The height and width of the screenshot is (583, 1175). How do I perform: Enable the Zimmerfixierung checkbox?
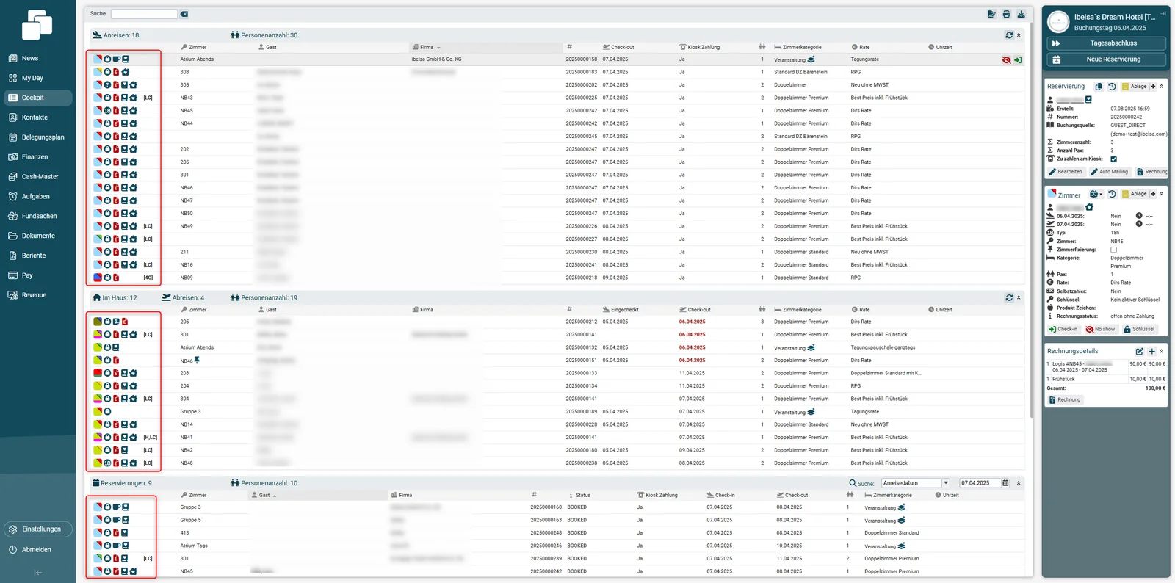[x=1113, y=250]
